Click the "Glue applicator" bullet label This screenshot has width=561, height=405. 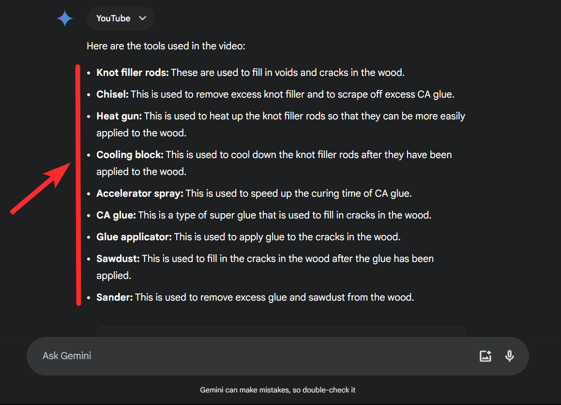[x=134, y=237]
